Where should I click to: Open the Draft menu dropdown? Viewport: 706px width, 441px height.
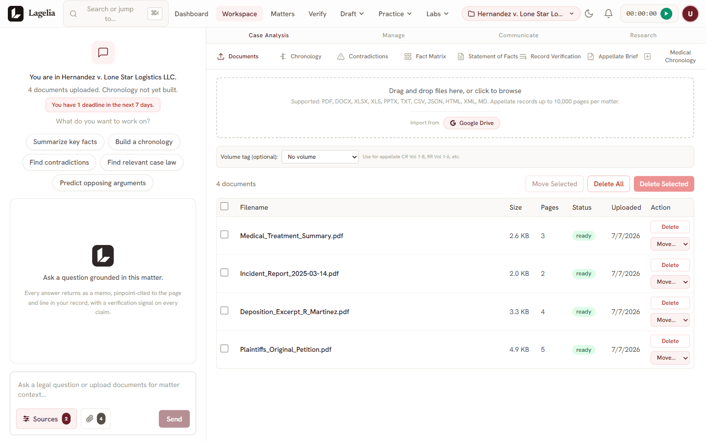pyautogui.click(x=352, y=14)
